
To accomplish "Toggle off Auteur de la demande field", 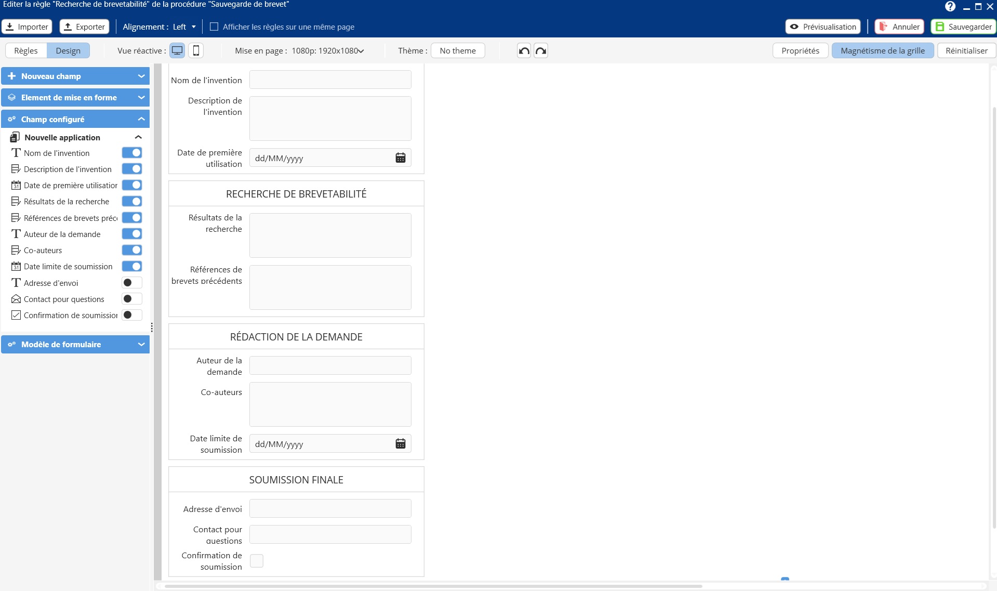I will tap(132, 234).
